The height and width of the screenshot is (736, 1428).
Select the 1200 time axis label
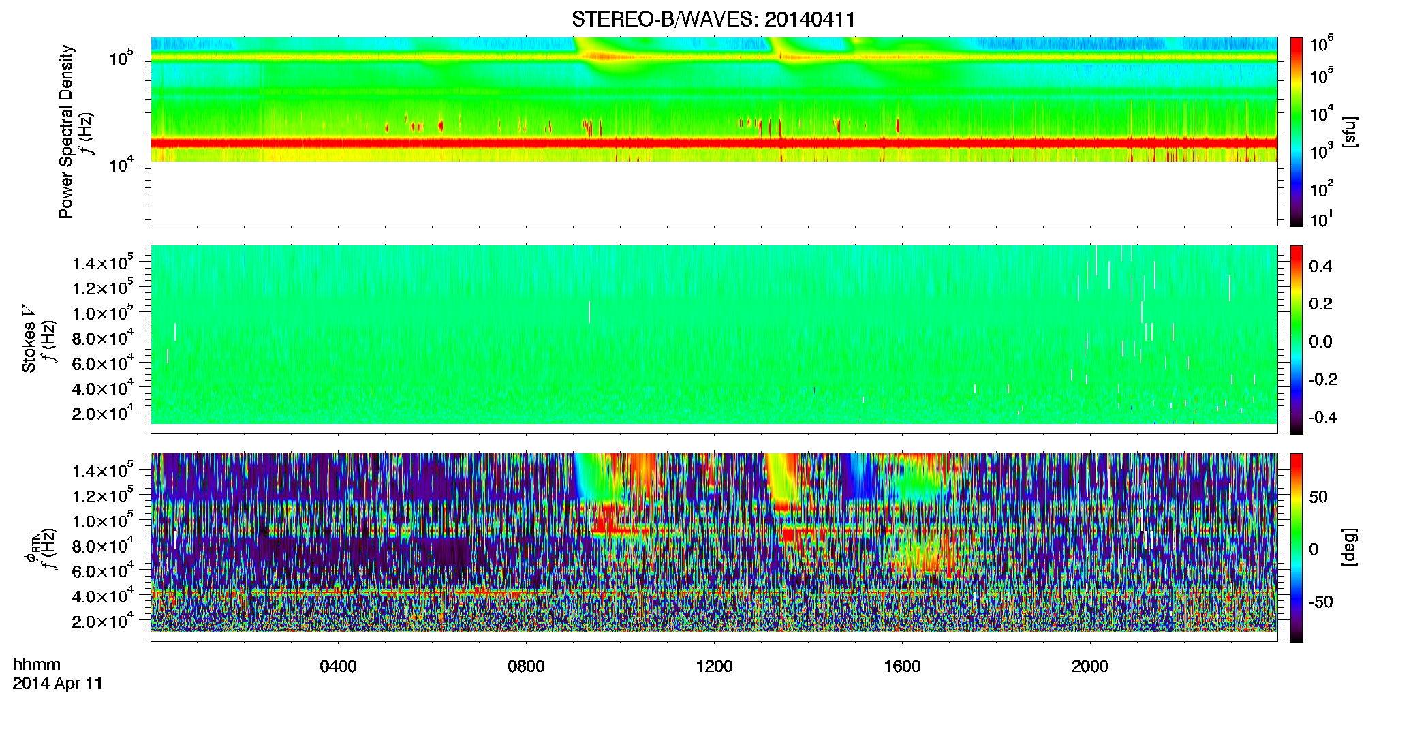tap(714, 666)
